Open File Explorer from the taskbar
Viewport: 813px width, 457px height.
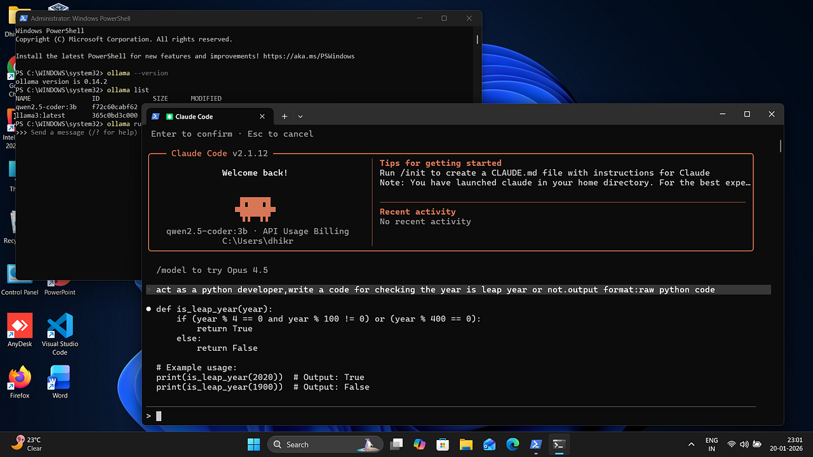click(465, 444)
